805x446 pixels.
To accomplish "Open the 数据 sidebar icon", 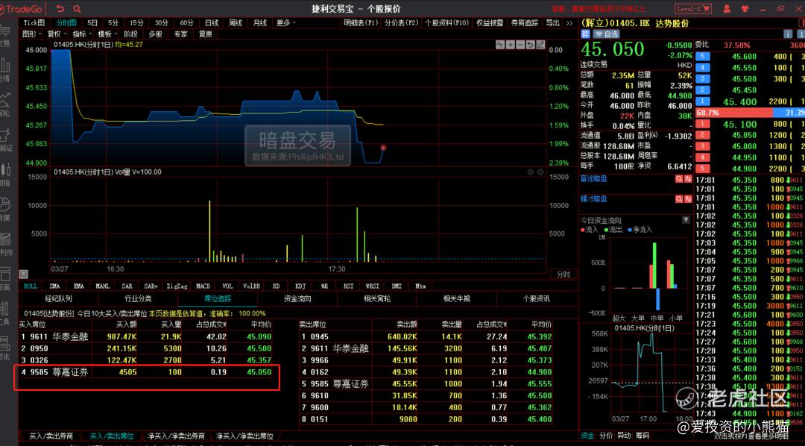I will (x=5, y=208).
